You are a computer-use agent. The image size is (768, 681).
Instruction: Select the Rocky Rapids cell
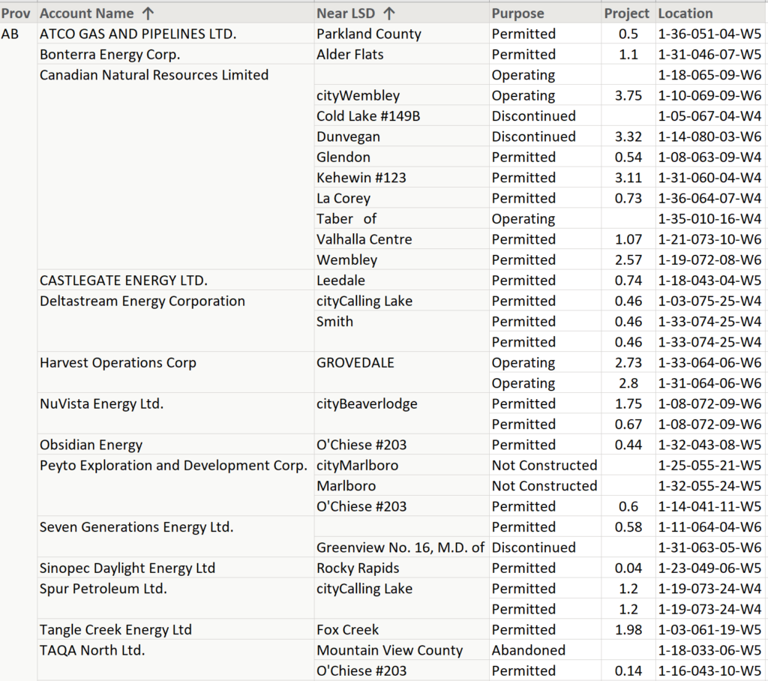point(358,568)
